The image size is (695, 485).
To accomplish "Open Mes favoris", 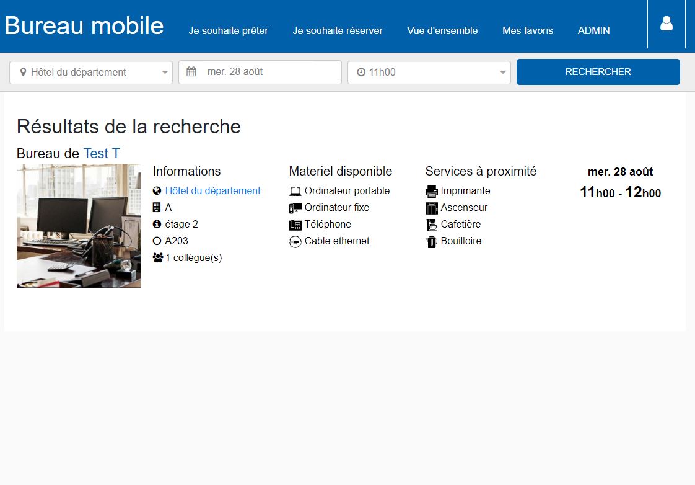I will click(528, 30).
